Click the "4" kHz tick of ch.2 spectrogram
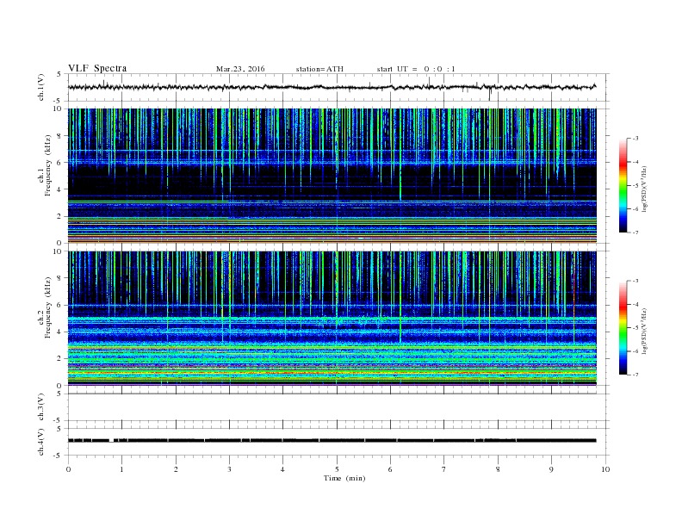Screen dimensions: 682x527 pyautogui.click(x=60, y=332)
